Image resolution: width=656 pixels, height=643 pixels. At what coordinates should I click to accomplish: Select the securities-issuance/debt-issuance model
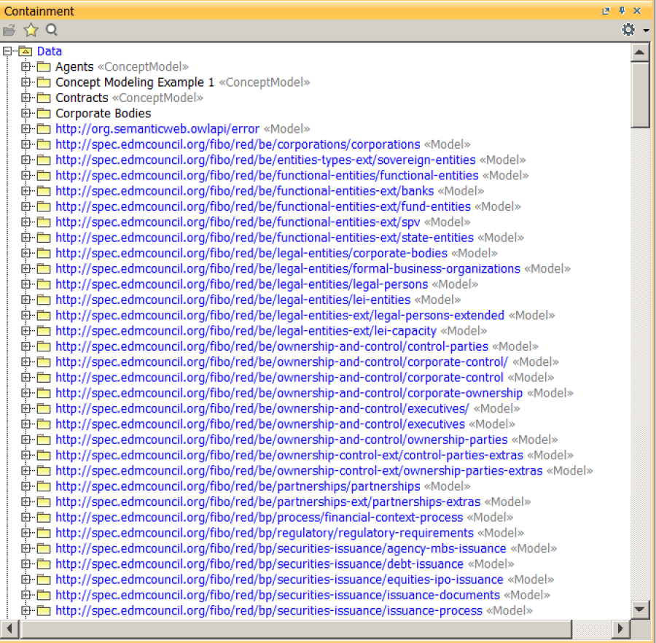tap(259, 564)
